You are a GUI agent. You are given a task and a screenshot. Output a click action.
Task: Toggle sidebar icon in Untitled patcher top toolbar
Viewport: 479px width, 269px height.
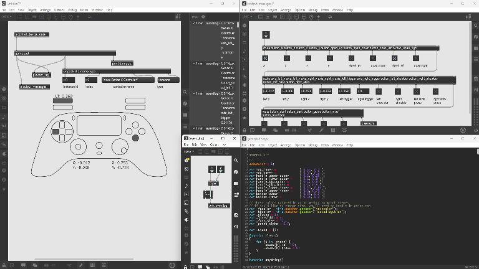tap(178, 17)
